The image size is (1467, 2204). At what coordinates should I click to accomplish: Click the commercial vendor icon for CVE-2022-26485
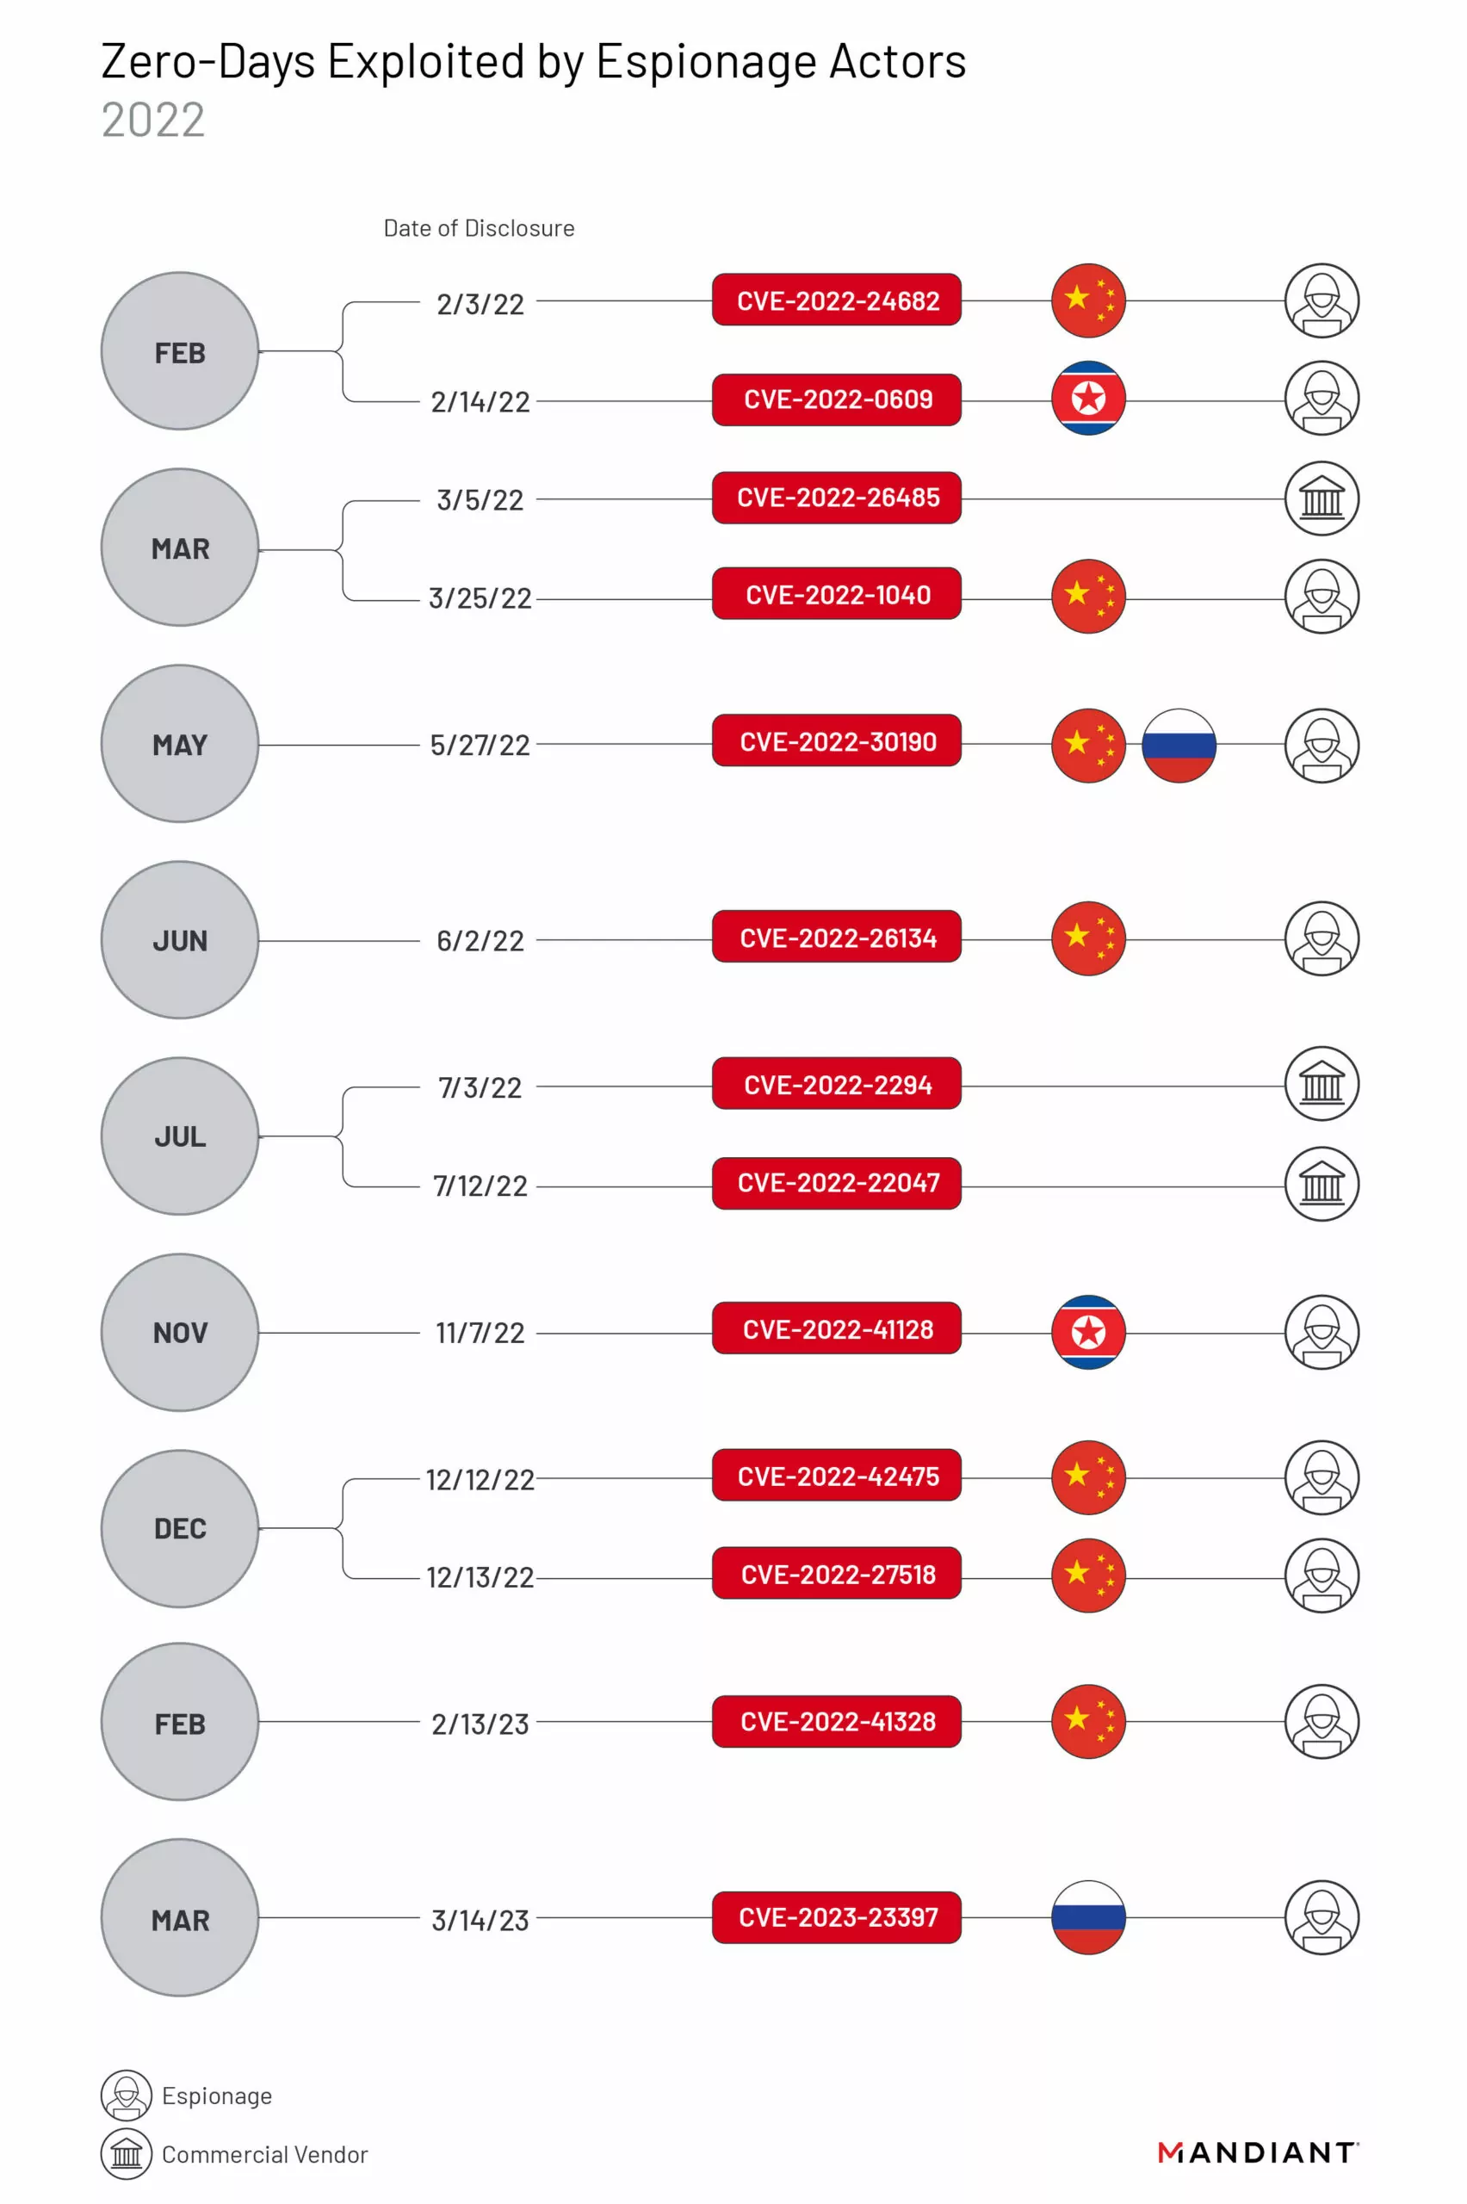point(1321,498)
